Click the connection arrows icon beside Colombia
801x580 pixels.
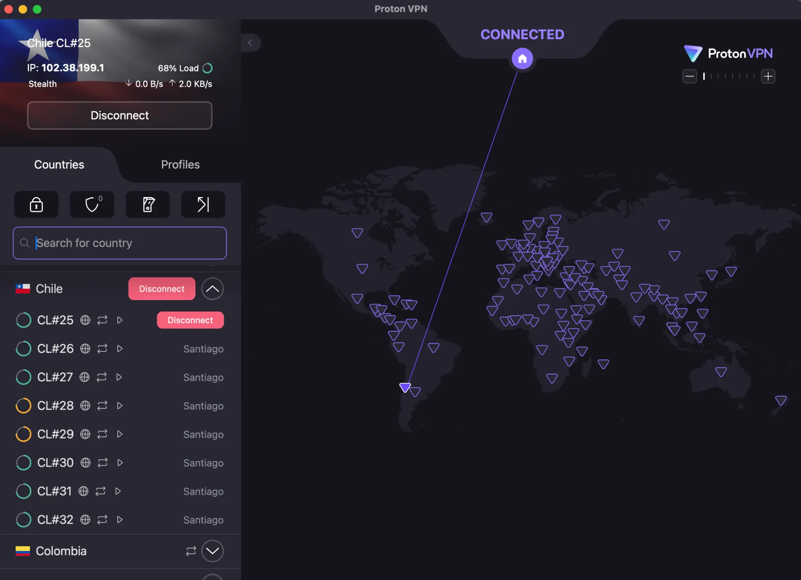click(x=190, y=551)
